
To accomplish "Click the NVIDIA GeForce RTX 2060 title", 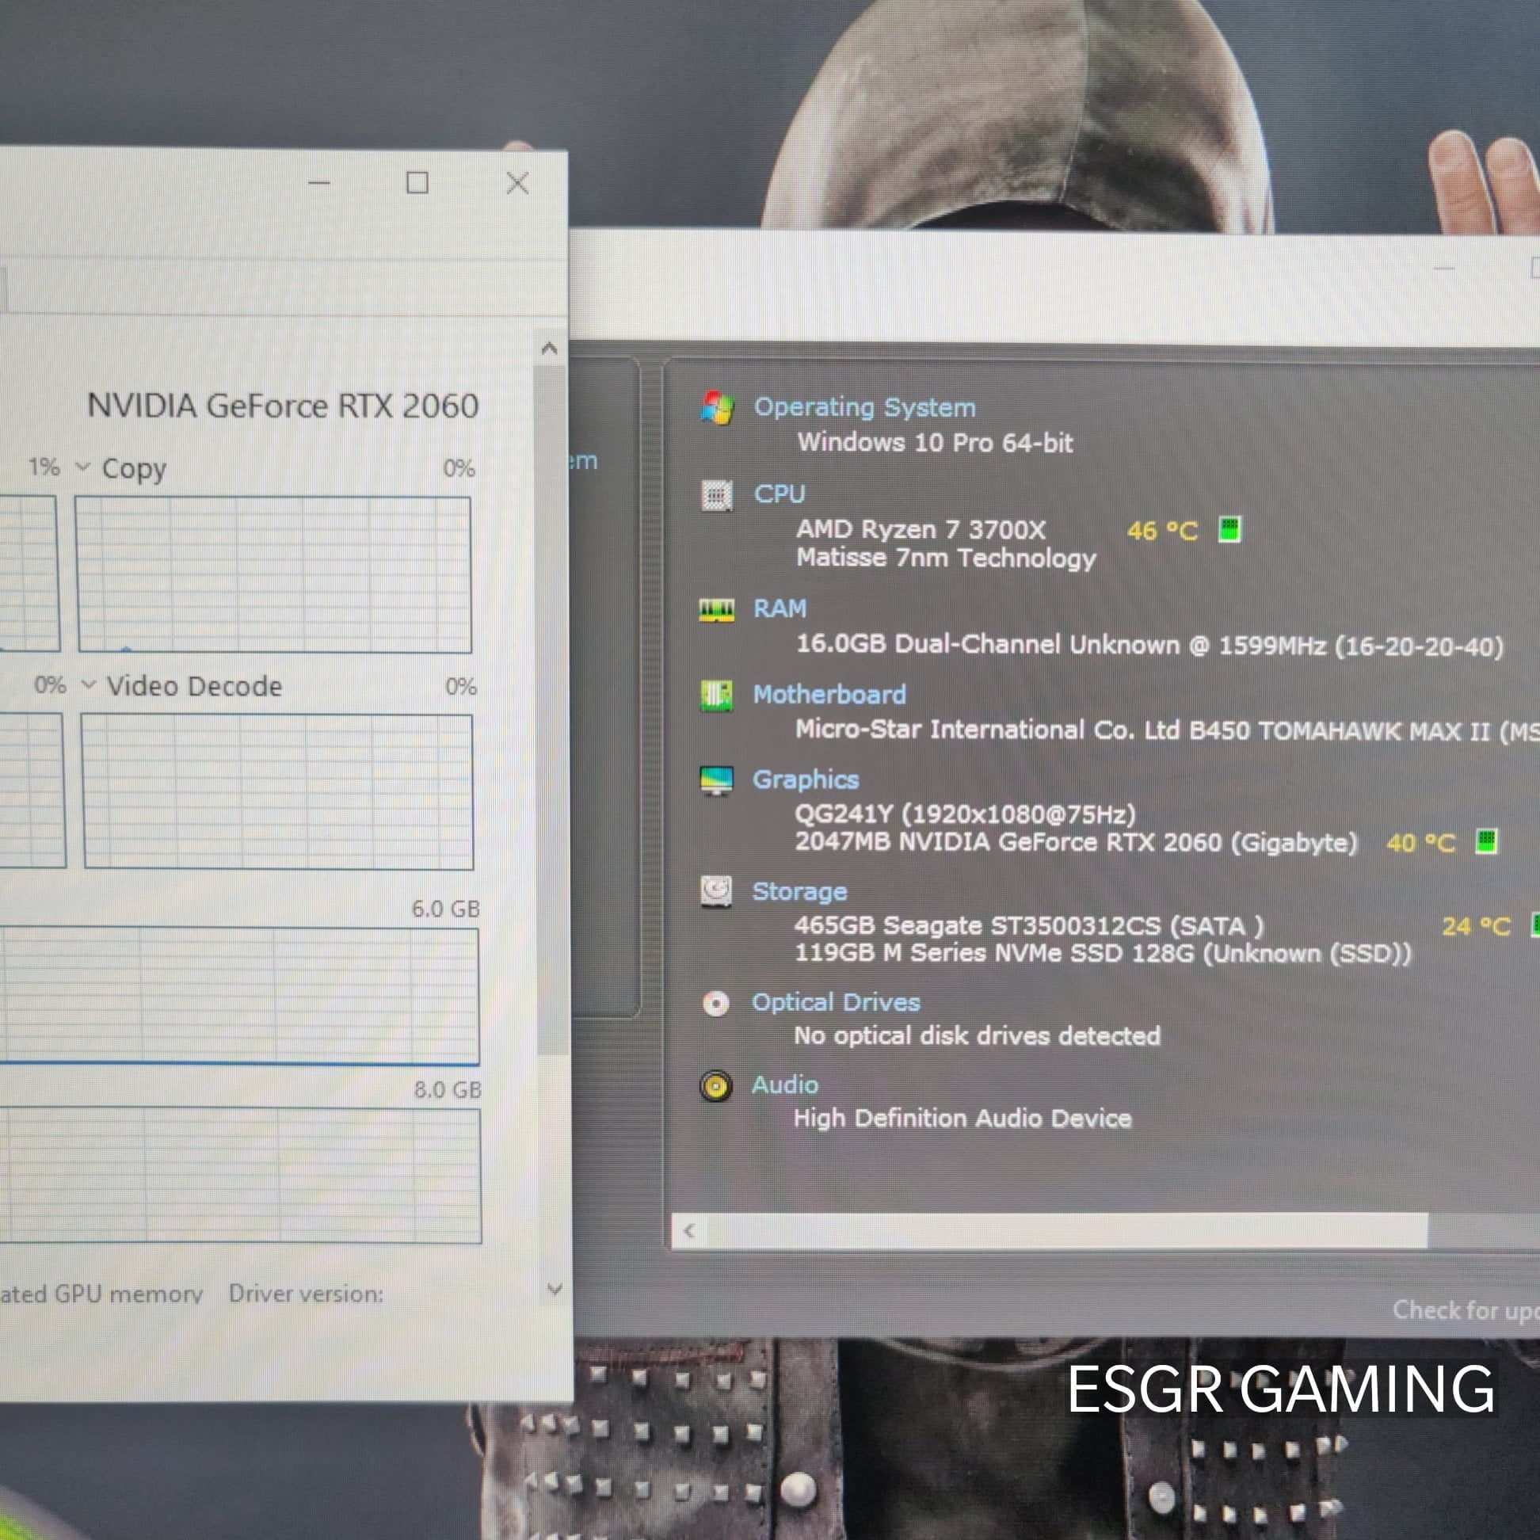I will (283, 406).
